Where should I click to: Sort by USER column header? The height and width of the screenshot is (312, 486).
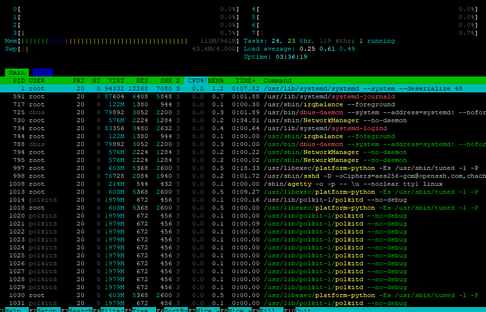click(37, 80)
